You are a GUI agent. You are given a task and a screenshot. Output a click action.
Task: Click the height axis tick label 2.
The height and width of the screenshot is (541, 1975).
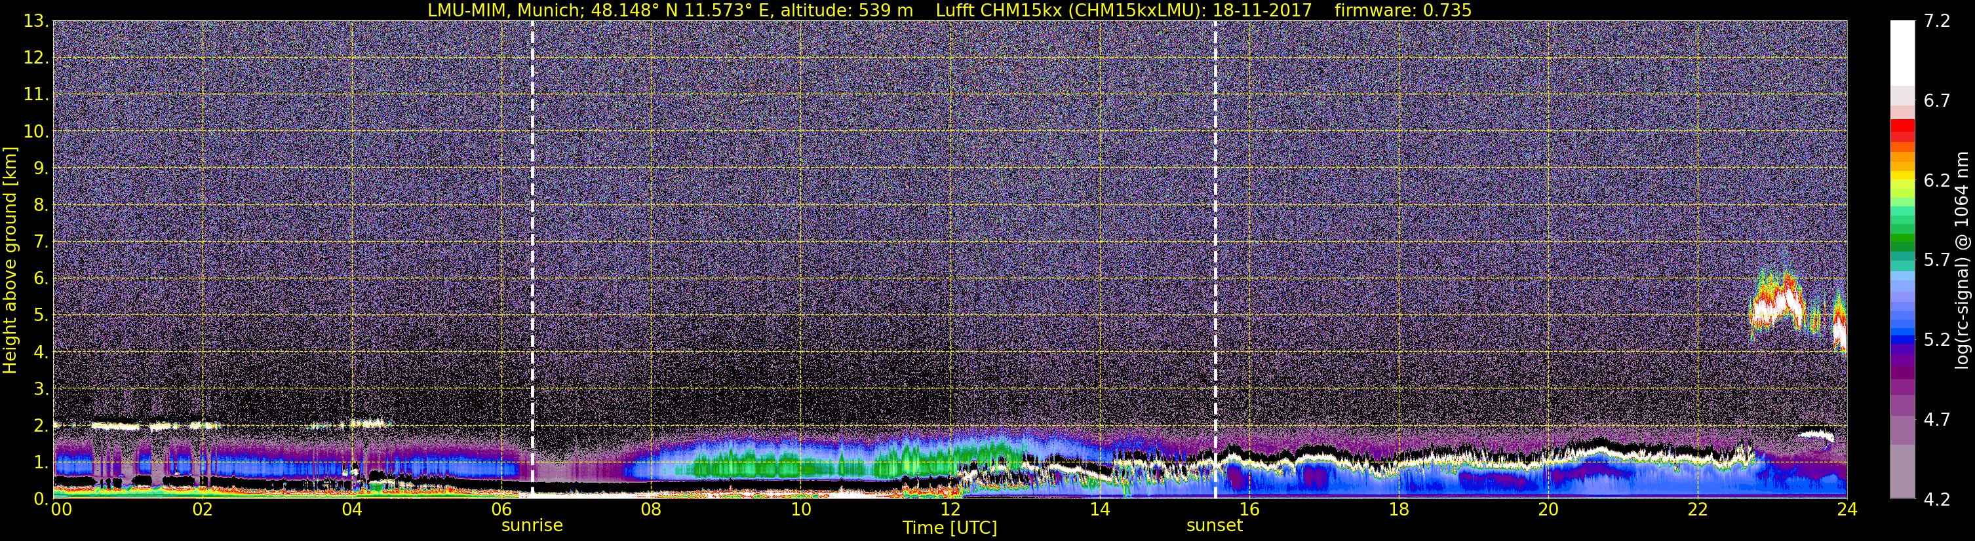click(x=41, y=426)
